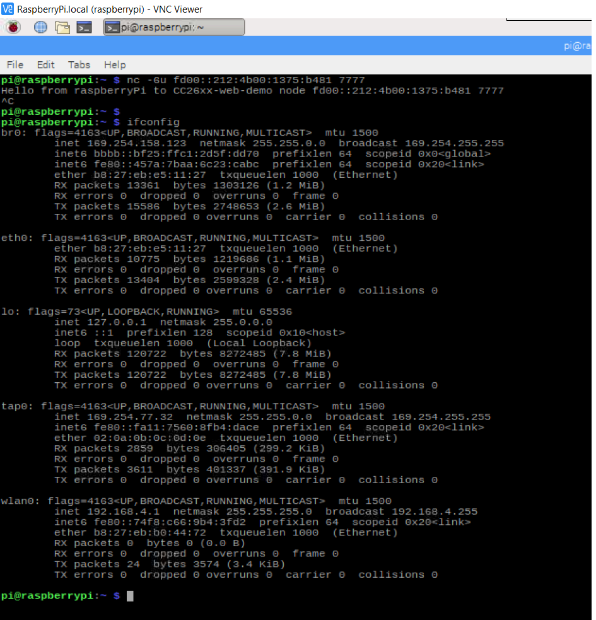
Task: Click "TX packets 13404" in eth0 section
Action: point(107,280)
